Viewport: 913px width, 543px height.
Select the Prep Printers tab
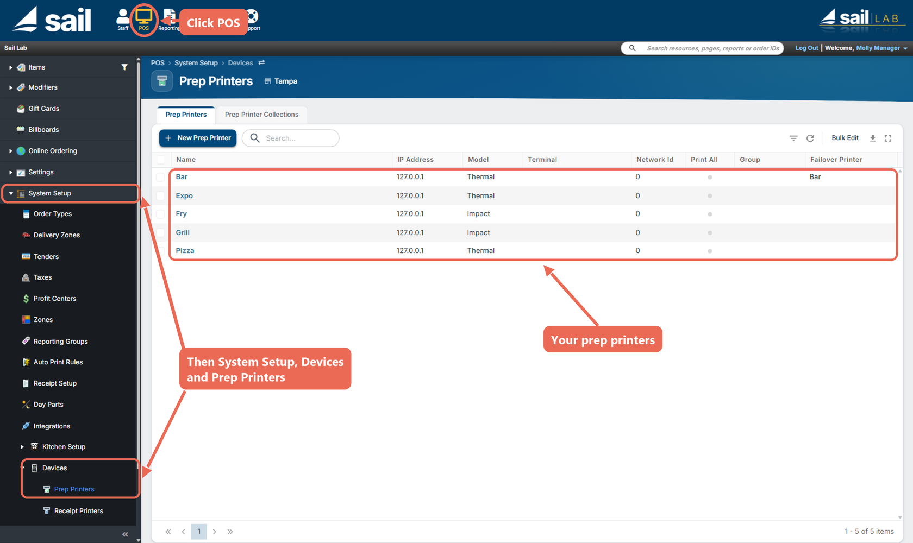click(x=186, y=115)
